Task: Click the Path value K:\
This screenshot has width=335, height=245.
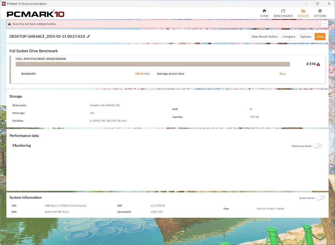Action: [x=251, y=109]
